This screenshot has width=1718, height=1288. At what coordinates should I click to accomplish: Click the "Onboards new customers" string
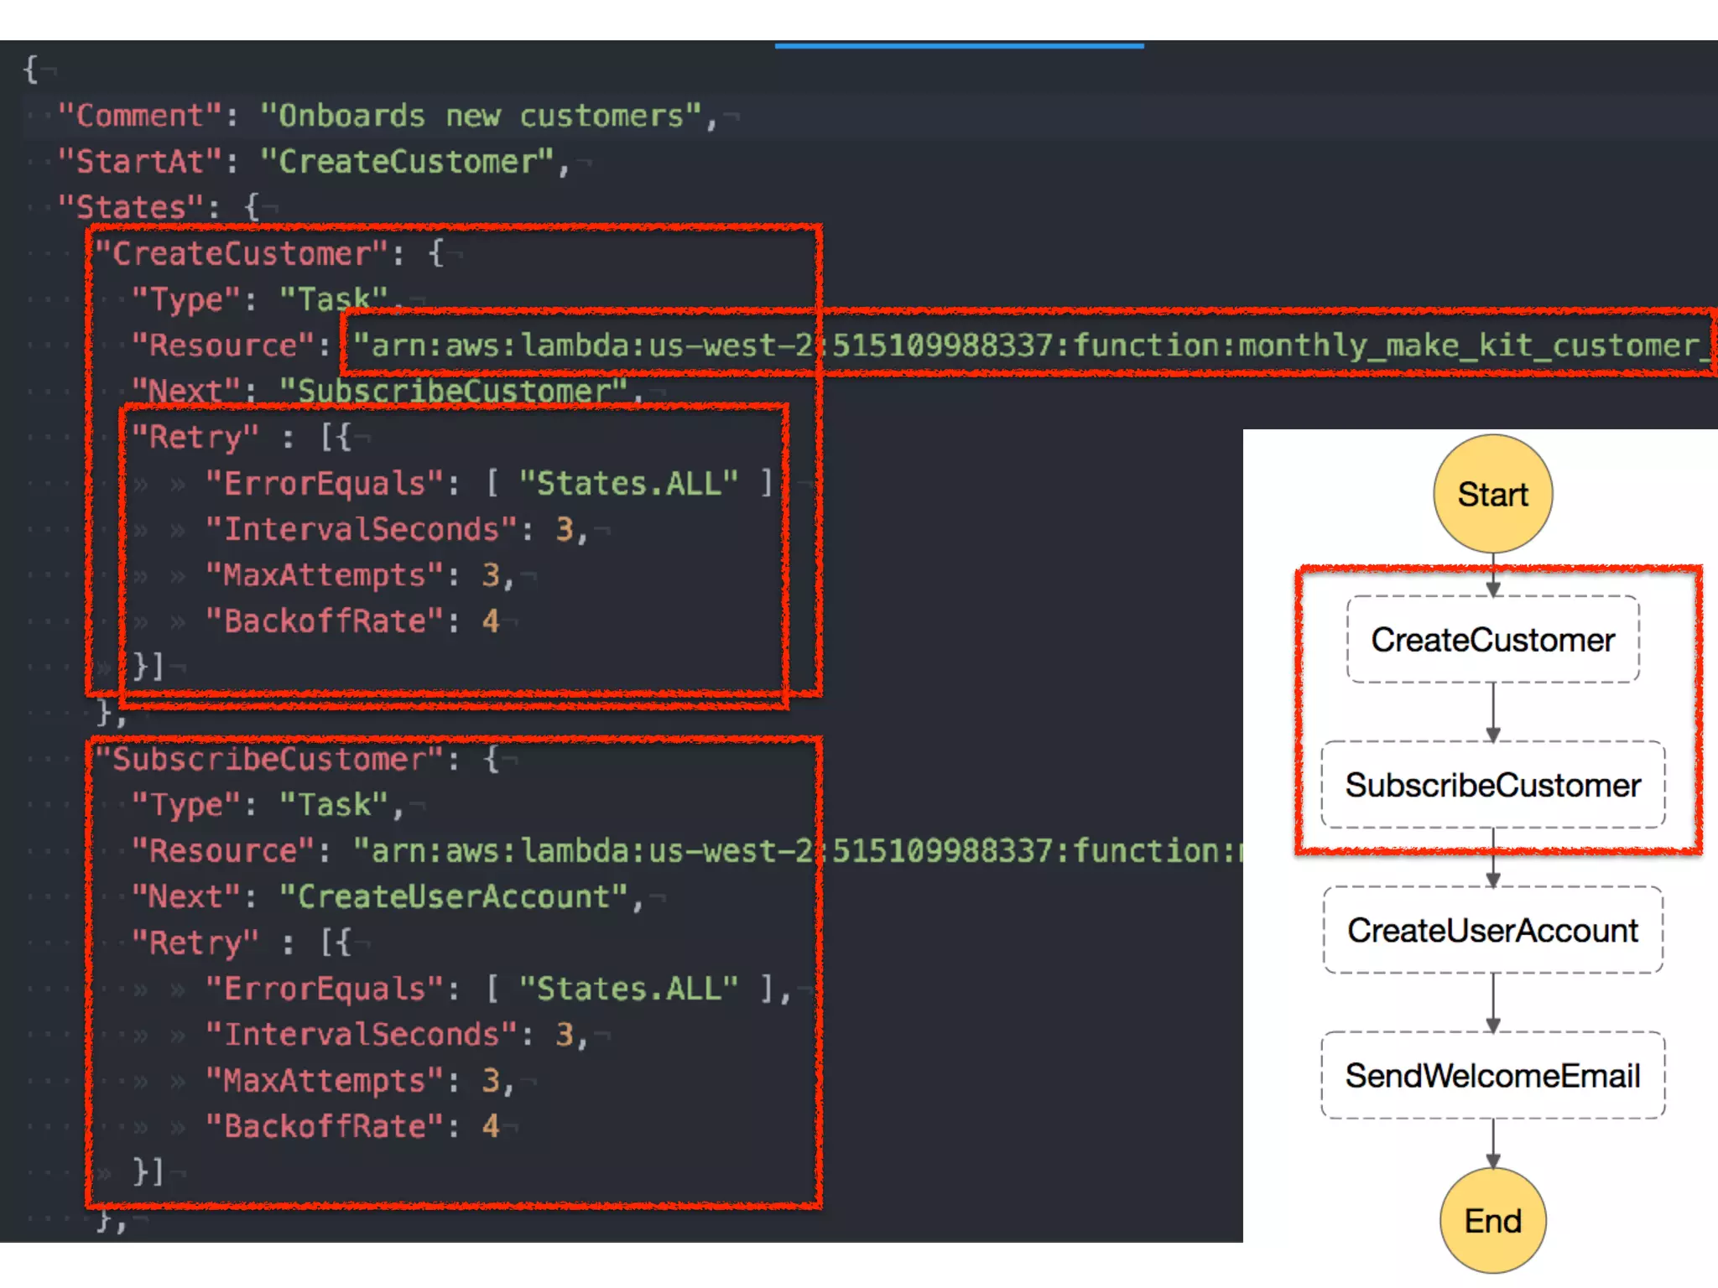coord(480,116)
